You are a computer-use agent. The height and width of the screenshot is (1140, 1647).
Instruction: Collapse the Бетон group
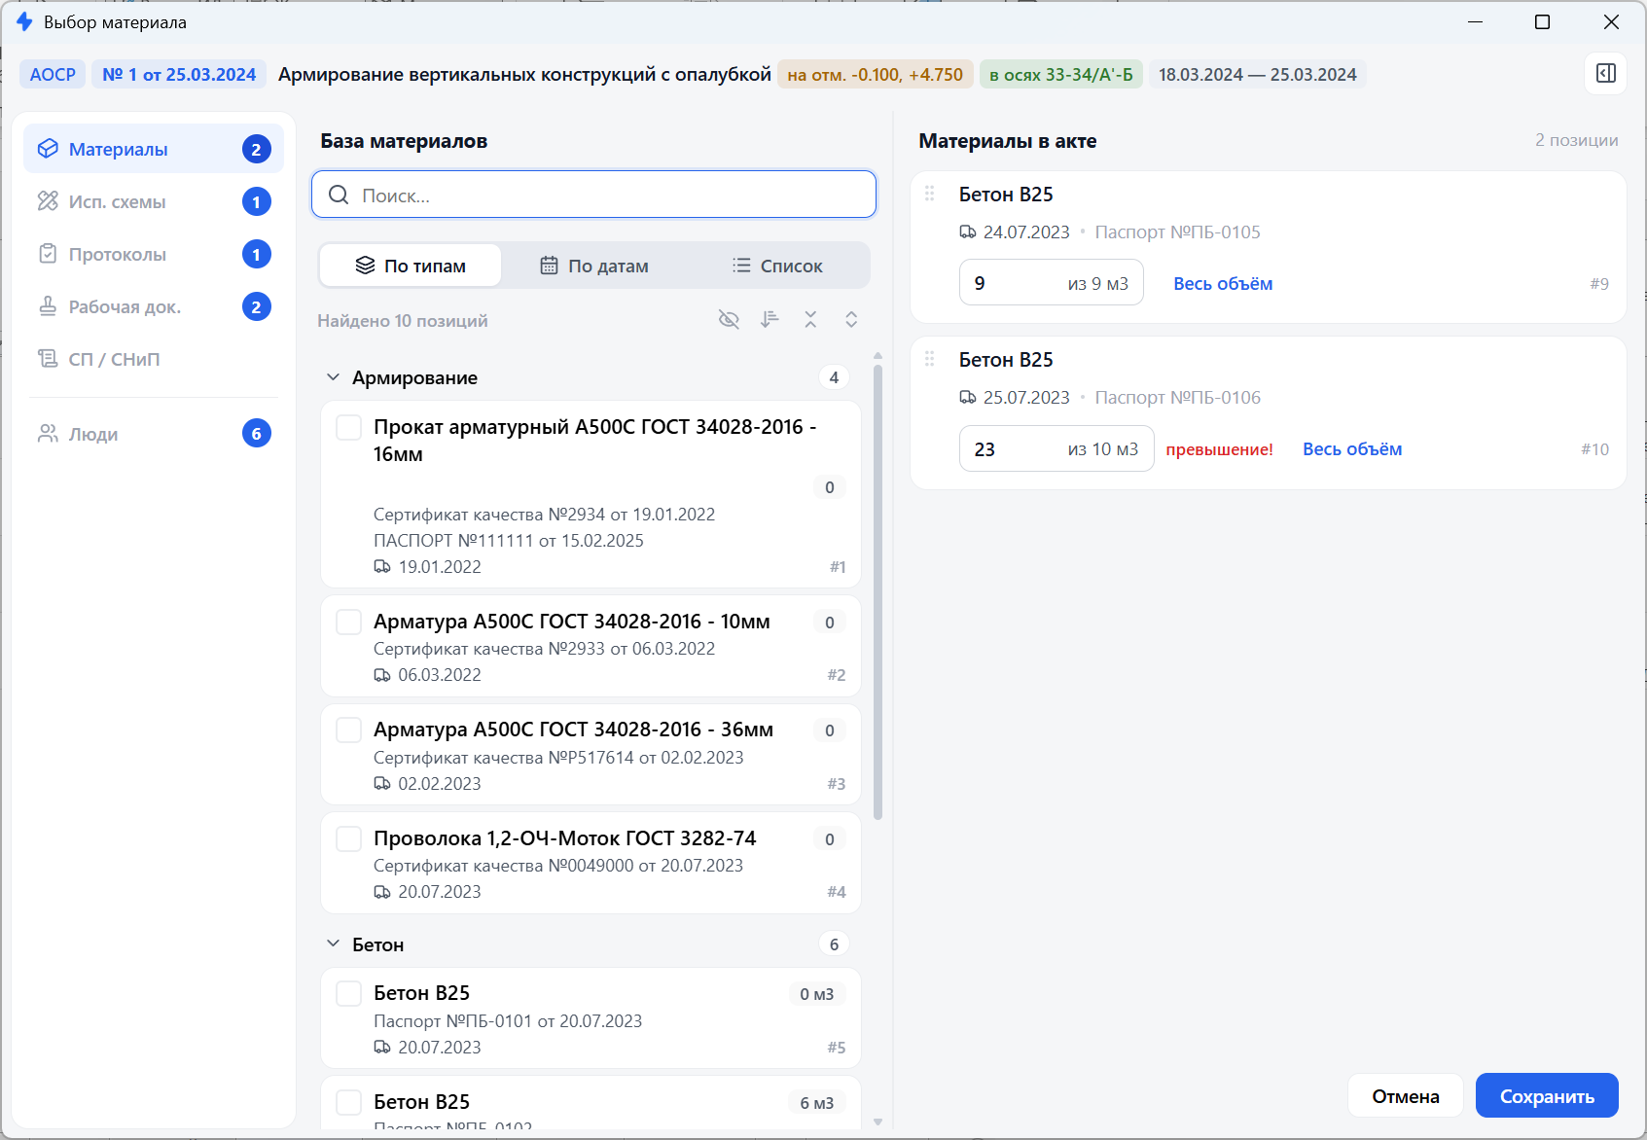pyautogui.click(x=333, y=944)
